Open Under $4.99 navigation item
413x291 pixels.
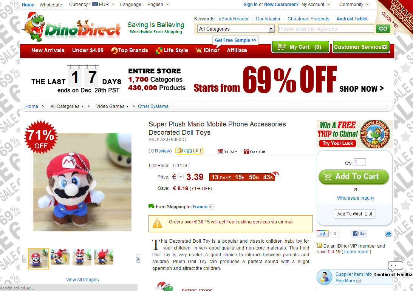tap(88, 50)
